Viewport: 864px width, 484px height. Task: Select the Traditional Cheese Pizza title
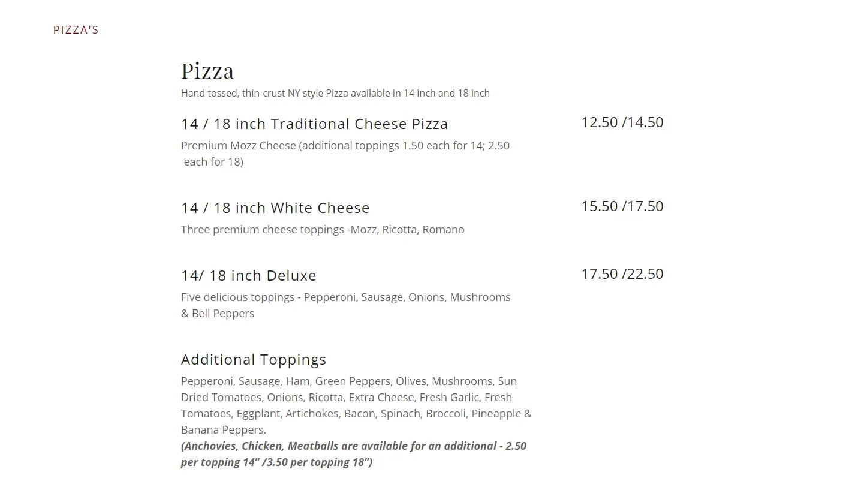314,124
